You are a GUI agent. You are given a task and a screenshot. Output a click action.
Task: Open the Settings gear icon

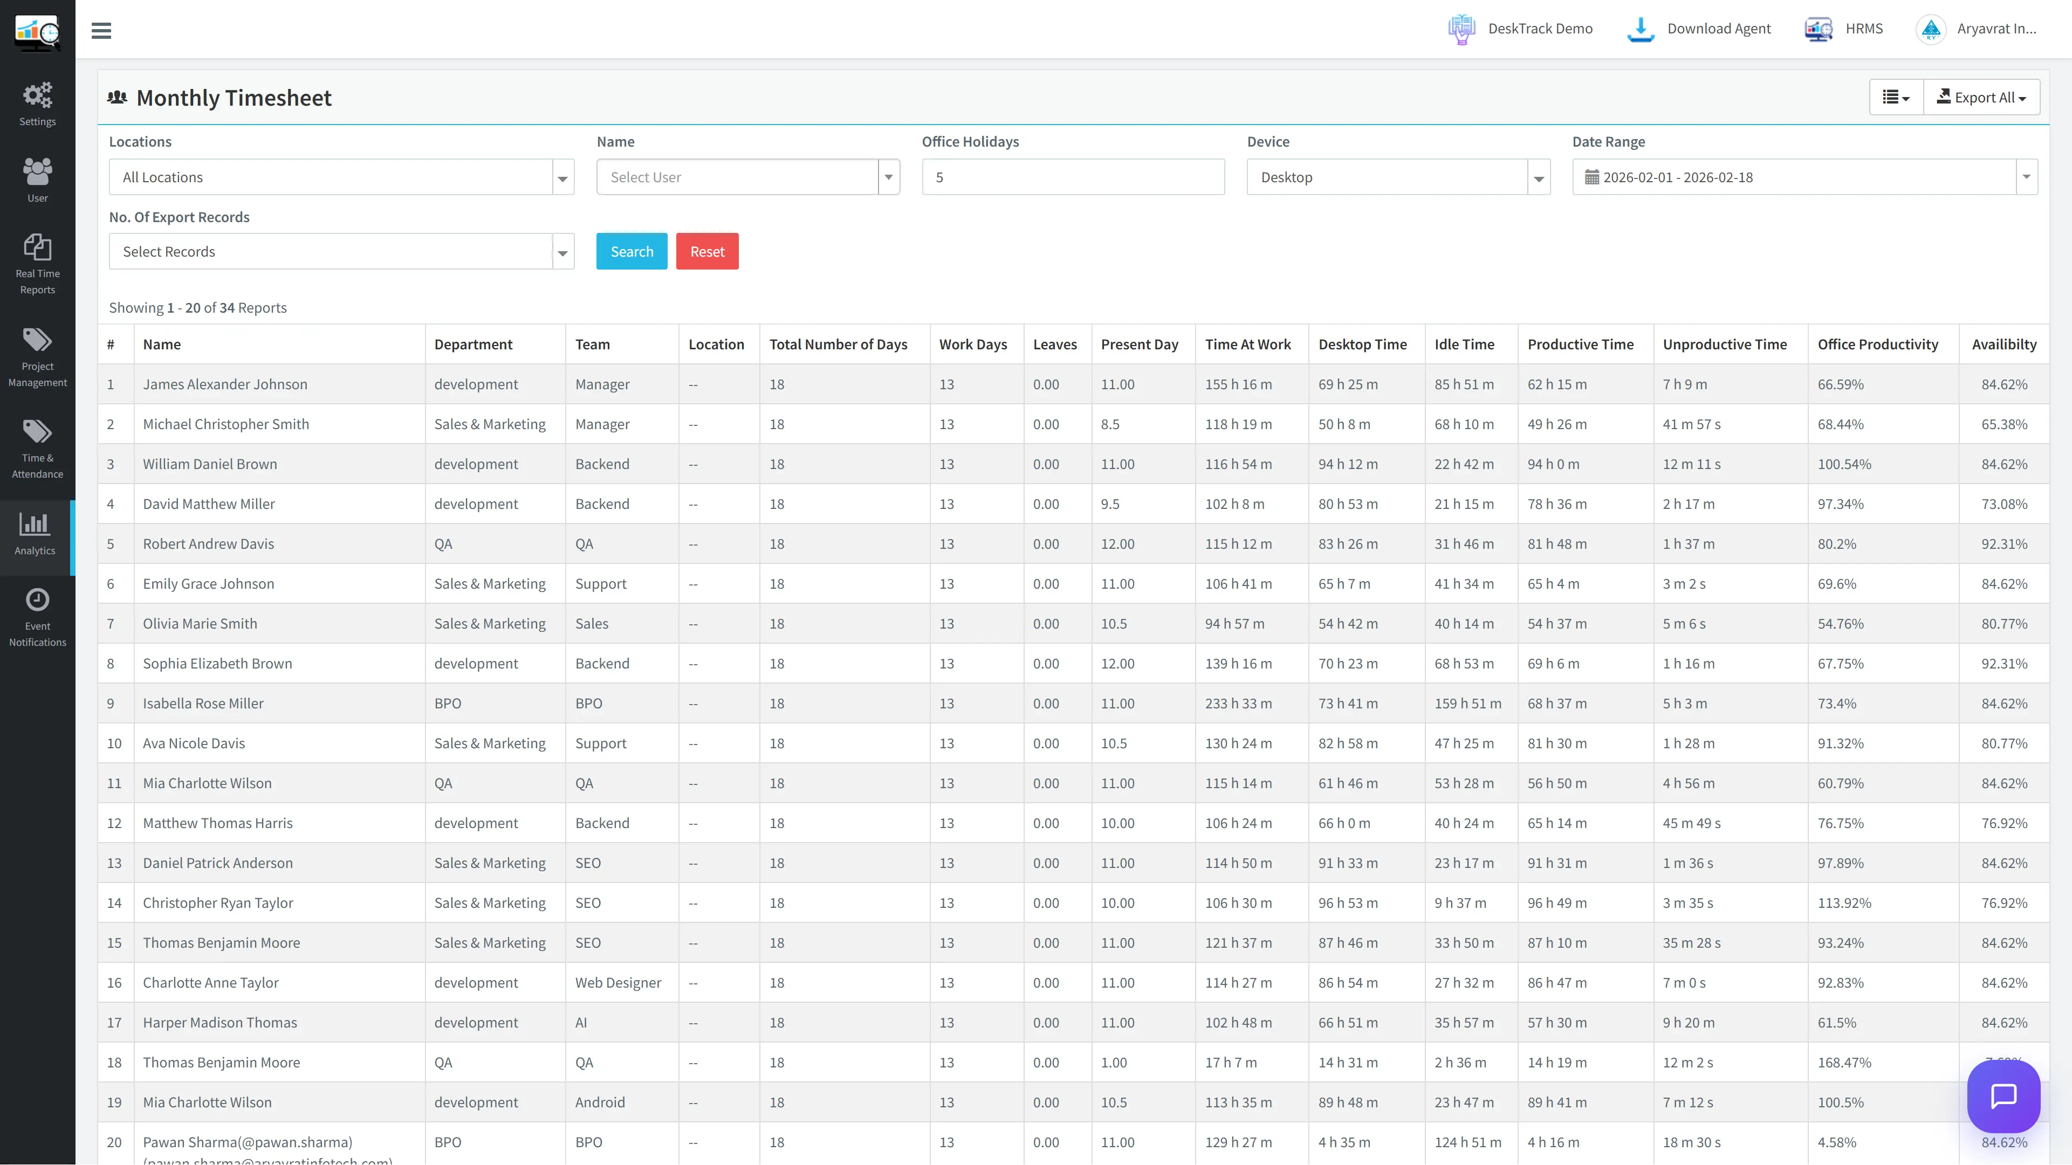37,95
